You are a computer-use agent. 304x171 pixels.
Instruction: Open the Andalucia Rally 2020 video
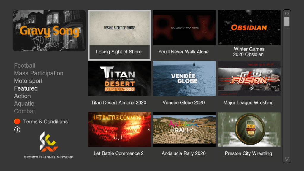coord(184,129)
